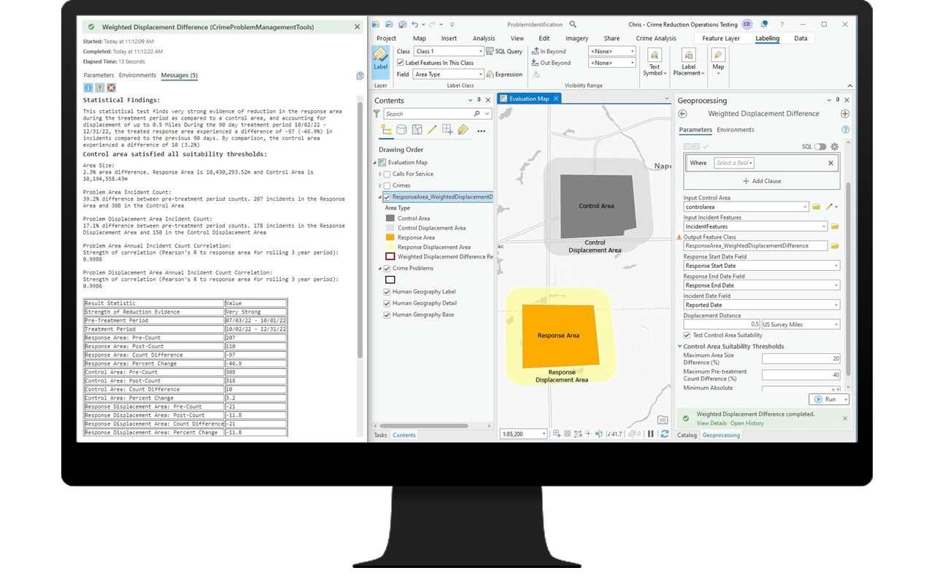Open the label Expression builder

[505, 74]
